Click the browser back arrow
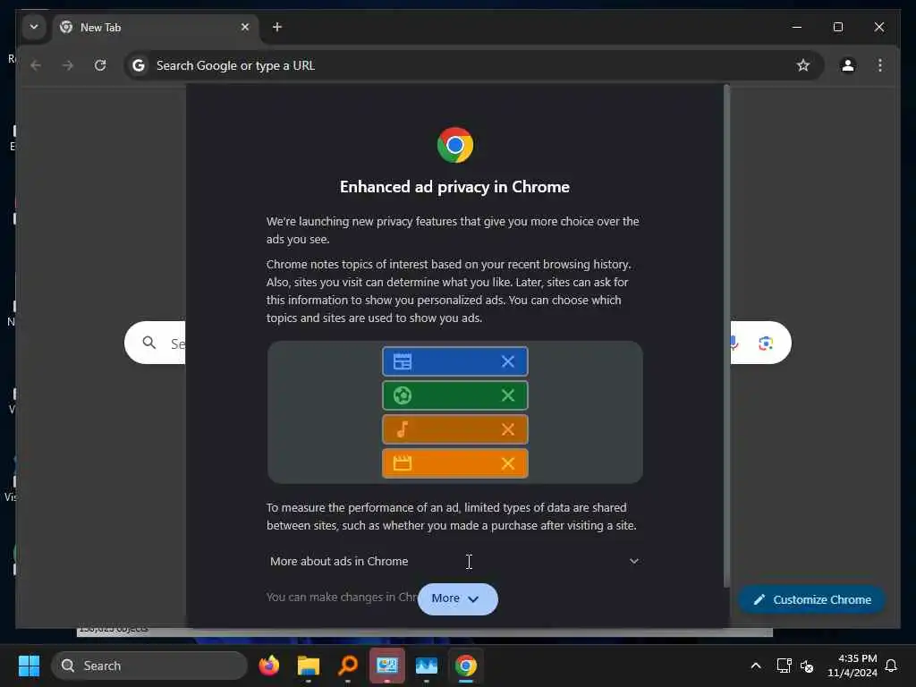The image size is (916, 687). click(36, 65)
